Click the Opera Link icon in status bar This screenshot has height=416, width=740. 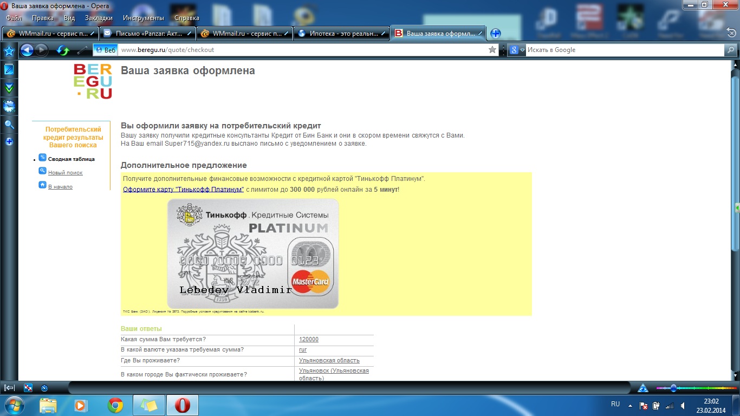[28, 388]
